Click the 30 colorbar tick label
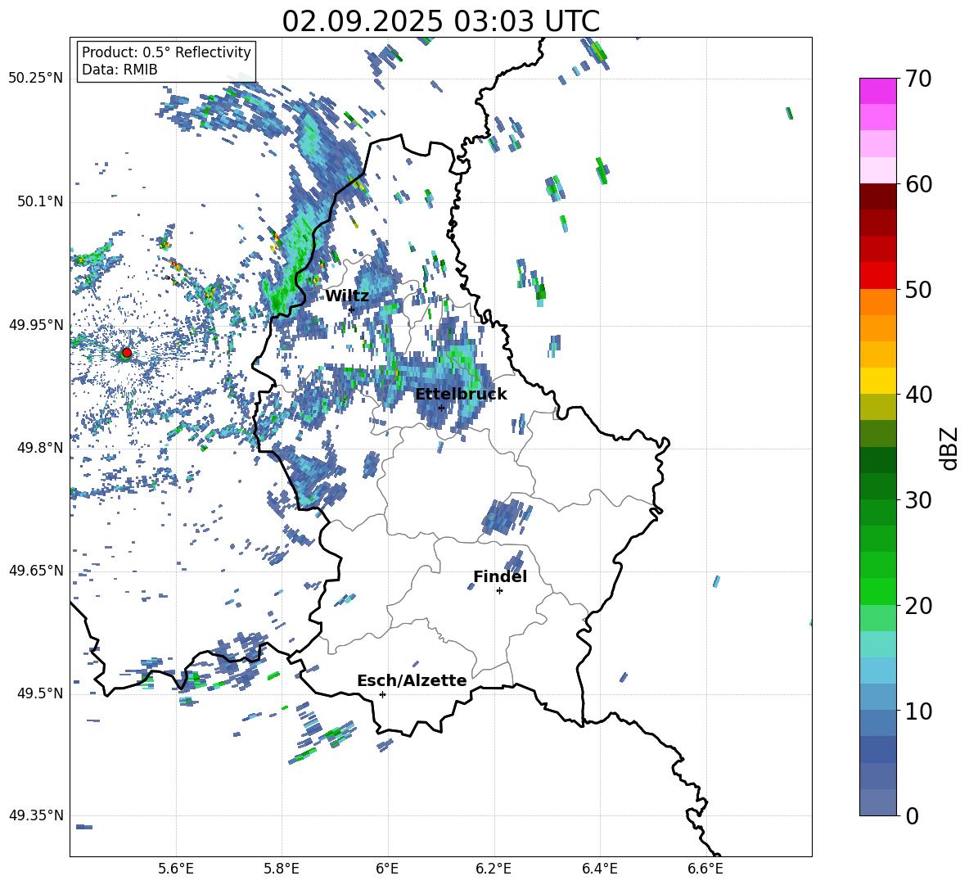The width and height of the screenshot is (969, 885). pyautogui.click(x=918, y=500)
